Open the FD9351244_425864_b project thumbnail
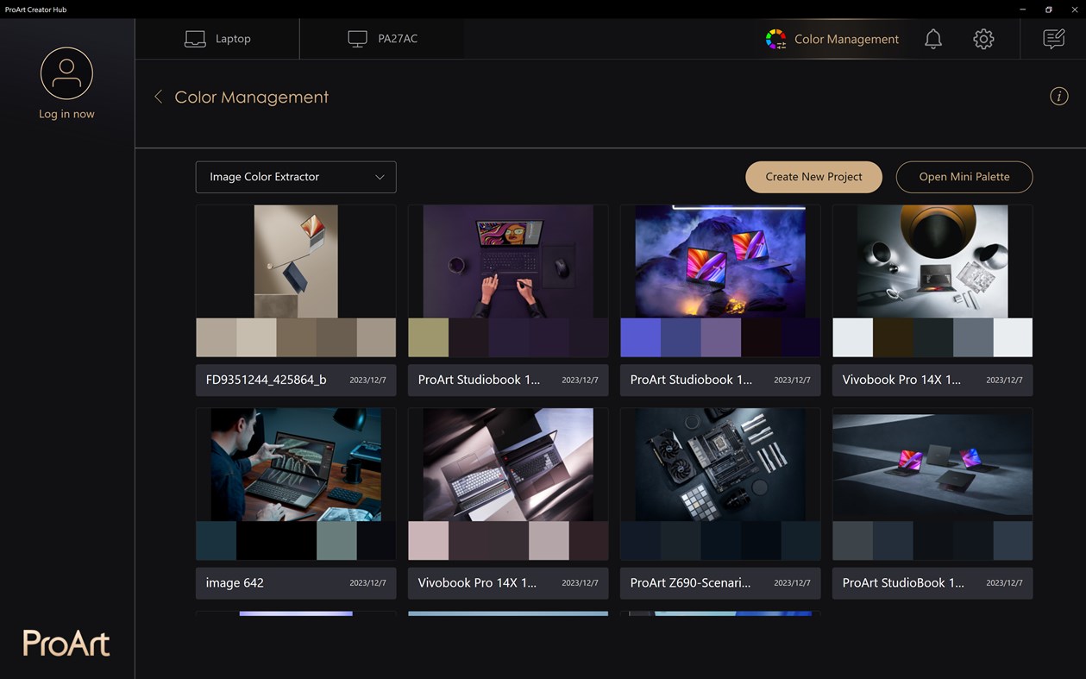Viewport: 1086px width, 679px height. [x=296, y=261]
